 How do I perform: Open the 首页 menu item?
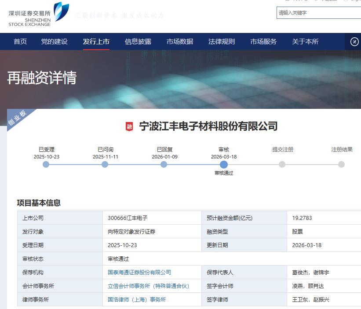tap(20, 42)
